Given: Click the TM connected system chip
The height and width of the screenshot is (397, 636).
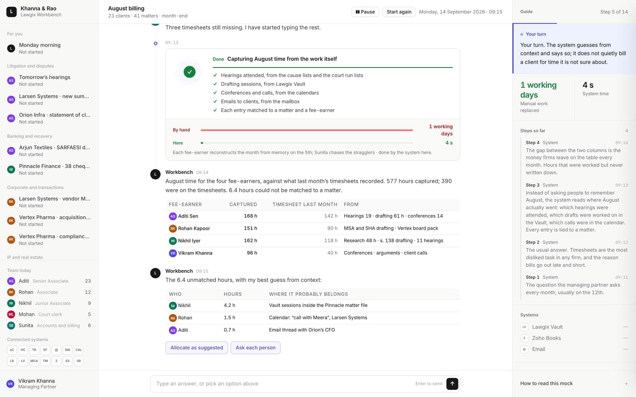Looking at the screenshot, I should click(45, 361).
